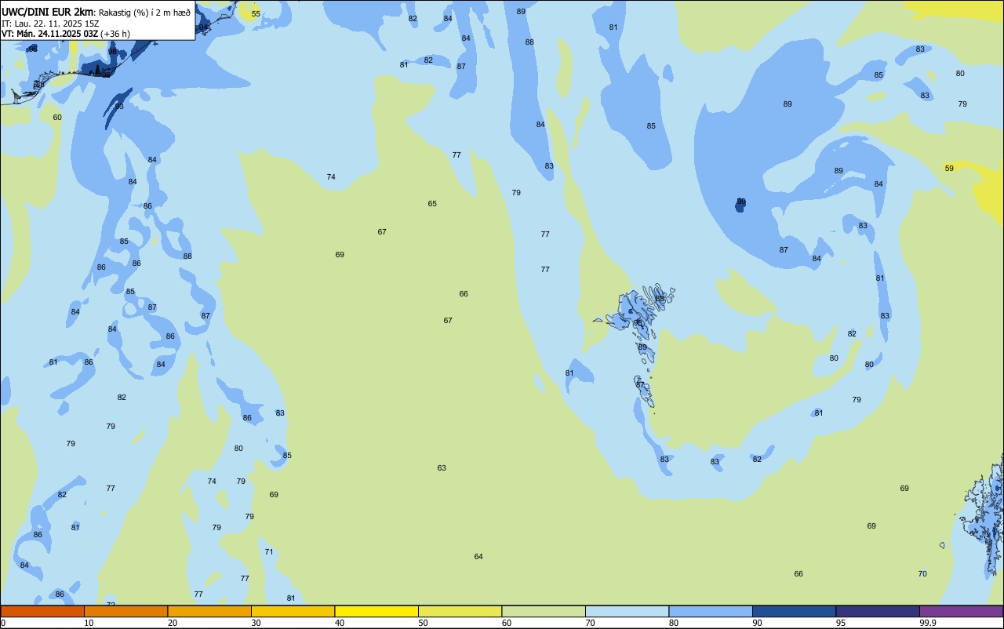This screenshot has height=629, width=1004.
Task: Pick the 50–60 pale yellow legend swatch
Action: click(460, 611)
